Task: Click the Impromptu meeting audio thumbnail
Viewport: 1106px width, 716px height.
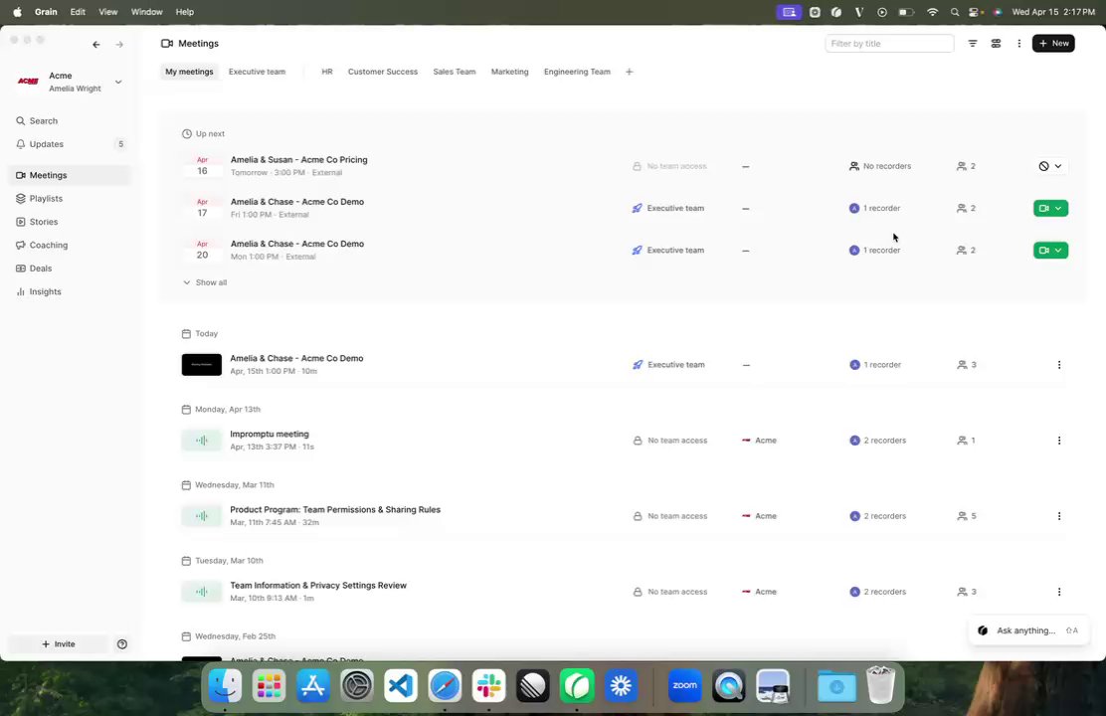Action: (202, 441)
